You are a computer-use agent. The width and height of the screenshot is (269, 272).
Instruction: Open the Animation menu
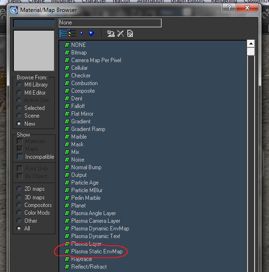point(151,1)
